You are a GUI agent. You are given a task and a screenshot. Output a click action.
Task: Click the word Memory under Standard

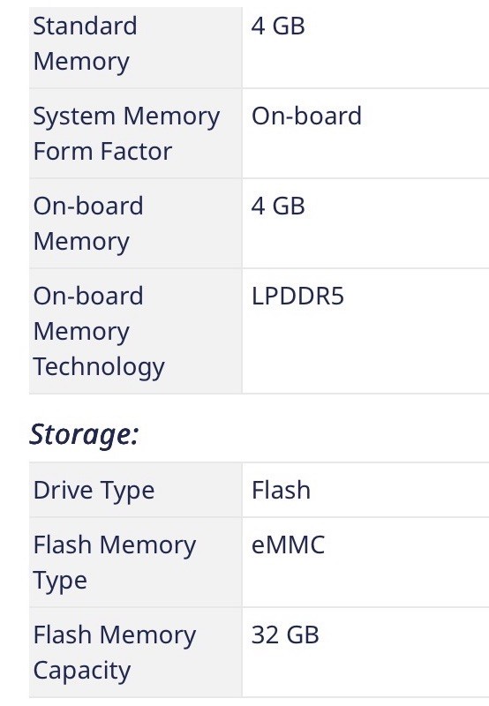(81, 62)
